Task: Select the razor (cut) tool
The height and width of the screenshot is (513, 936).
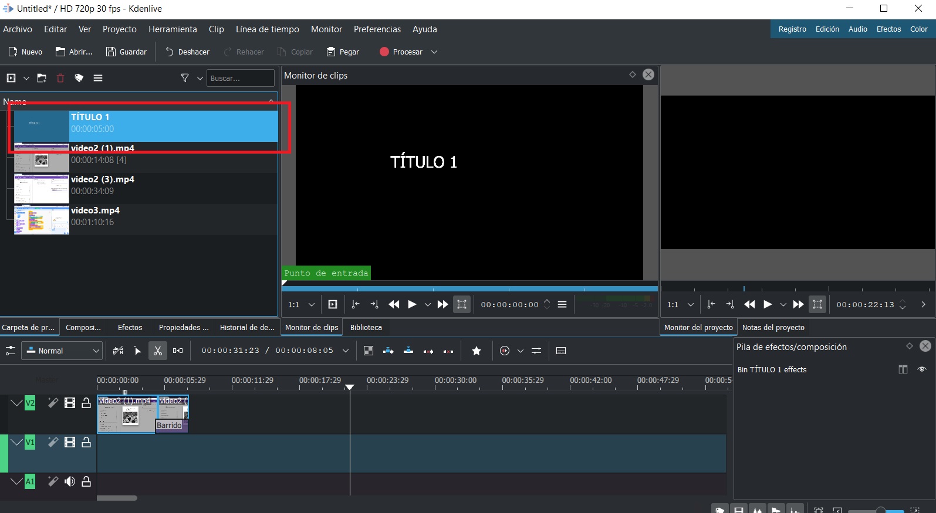Action: coord(157,351)
